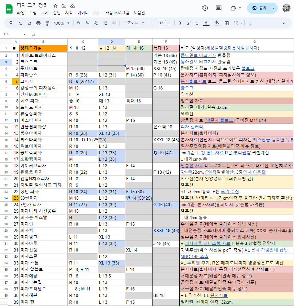Open the 파일 menu
The height and width of the screenshot is (306, 294).
[x=20, y=13]
